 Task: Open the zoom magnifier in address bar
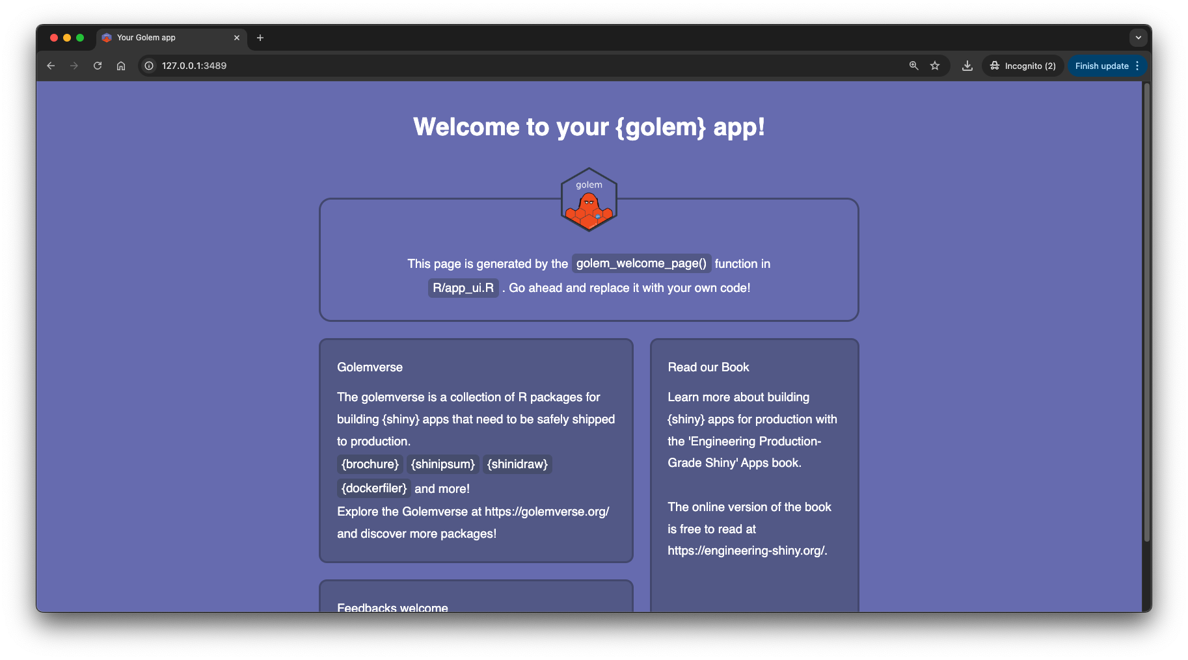pyautogui.click(x=914, y=66)
